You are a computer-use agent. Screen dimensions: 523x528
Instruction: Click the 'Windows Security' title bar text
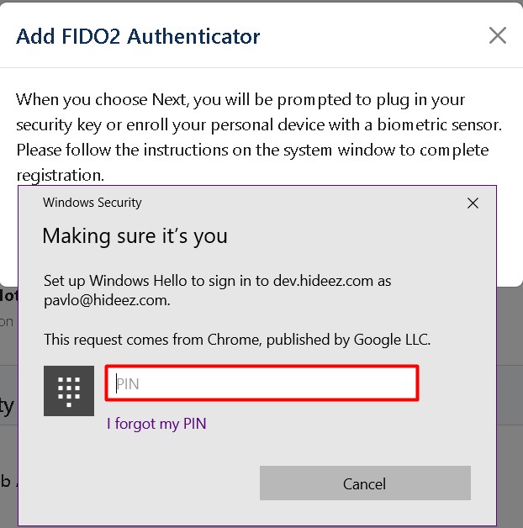(92, 203)
